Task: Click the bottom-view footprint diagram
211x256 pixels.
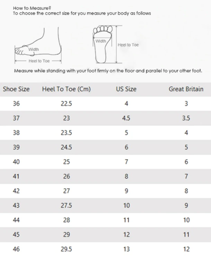Action: click(x=103, y=44)
